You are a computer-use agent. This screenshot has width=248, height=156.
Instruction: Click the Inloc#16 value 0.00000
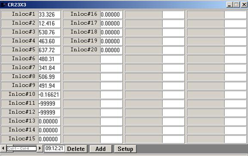pos(112,14)
